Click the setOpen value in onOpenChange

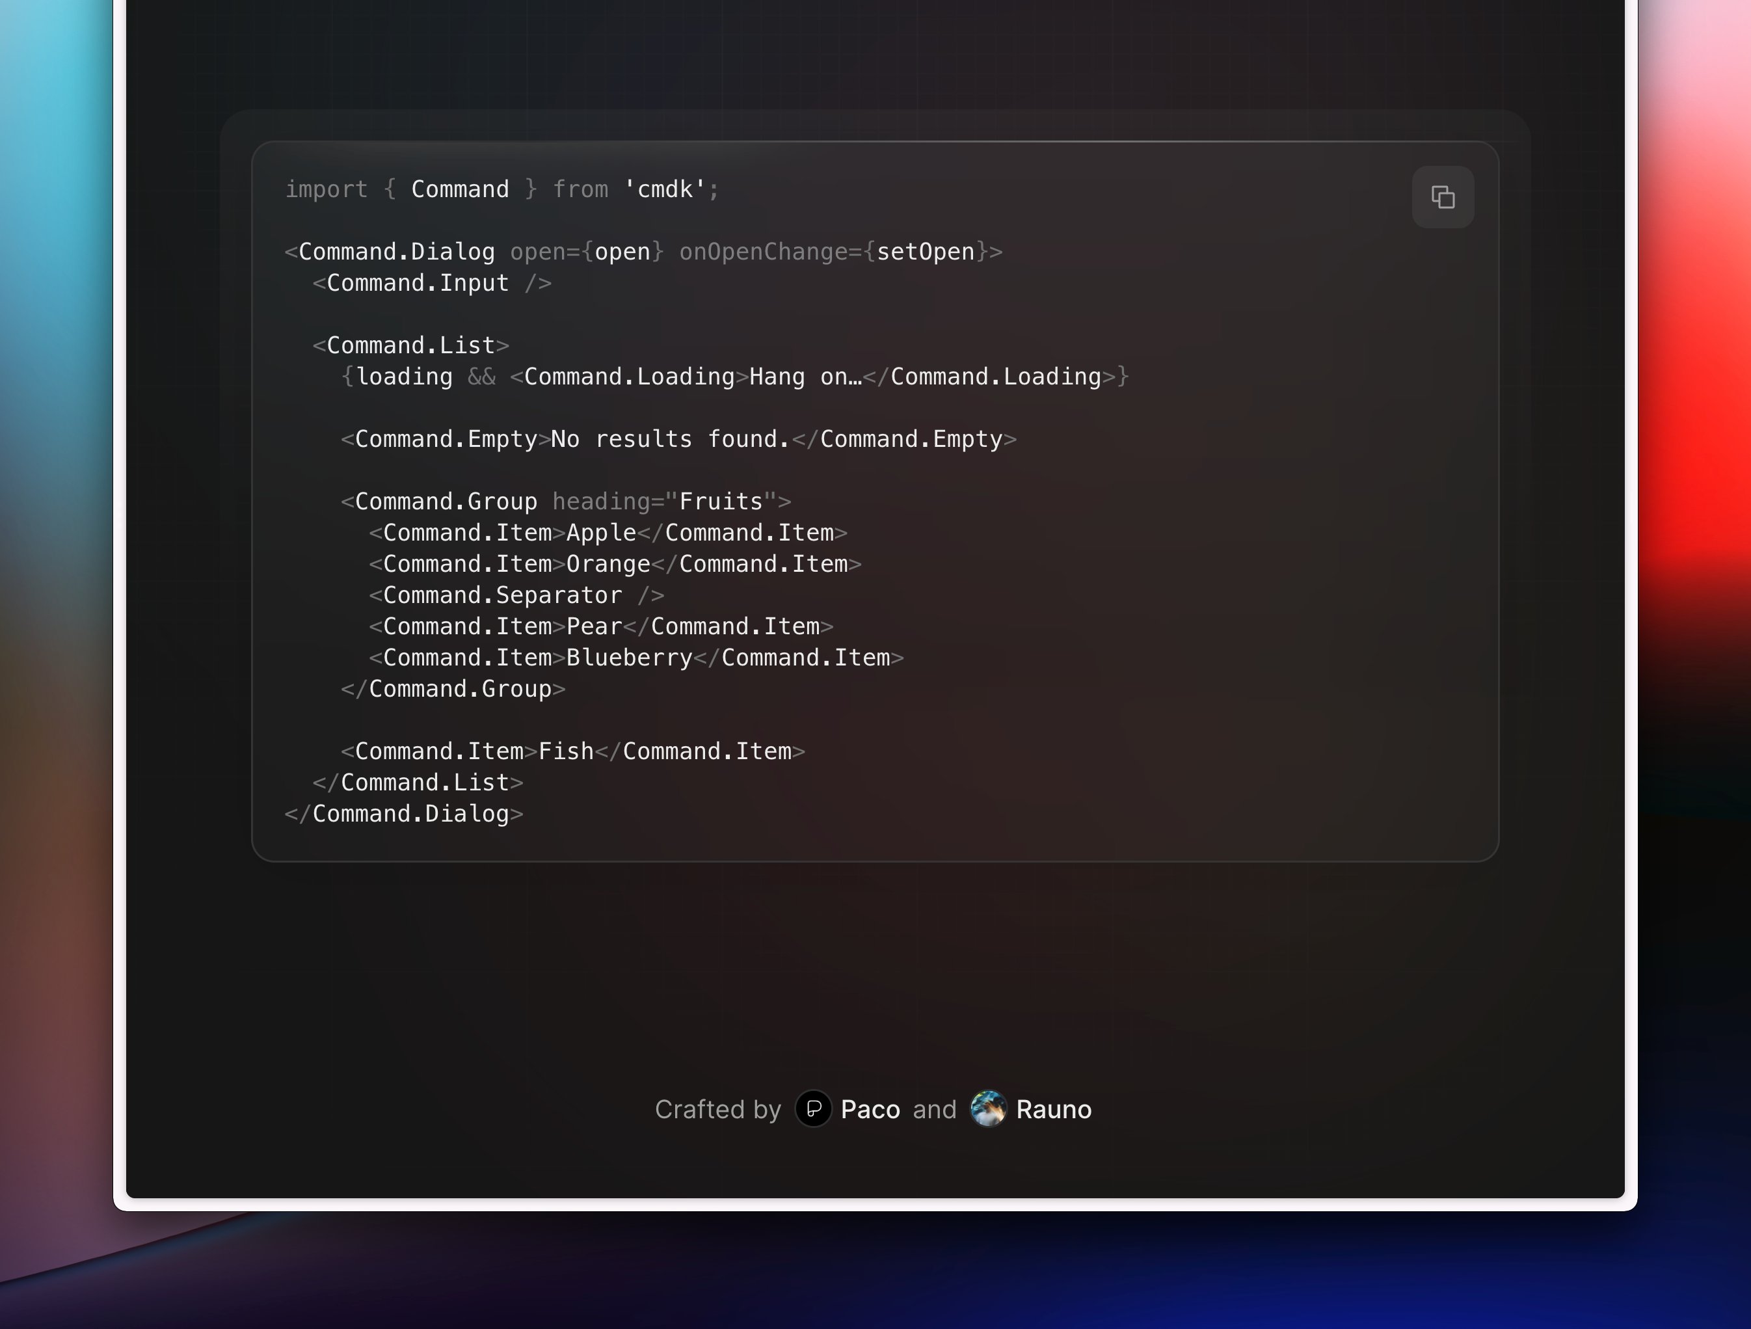924,252
